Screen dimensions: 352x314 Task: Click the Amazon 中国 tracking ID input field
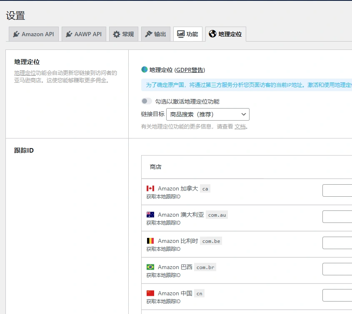click(x=338, y=295)
